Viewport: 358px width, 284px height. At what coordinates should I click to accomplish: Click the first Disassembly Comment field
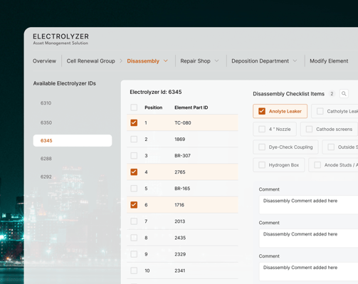pos(308,204)
